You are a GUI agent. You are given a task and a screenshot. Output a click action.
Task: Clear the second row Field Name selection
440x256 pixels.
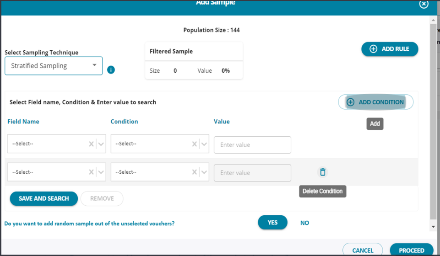pos(92,172)
